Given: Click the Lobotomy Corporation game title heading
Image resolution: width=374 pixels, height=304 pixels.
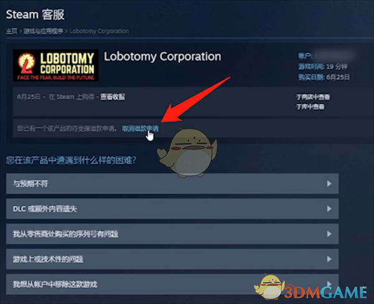Looking at the screenshot, I should 163,57.
